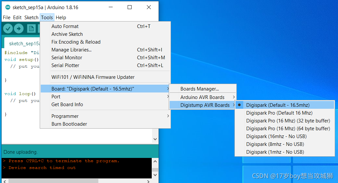Switch to the sketch_sep15a tab
This screenshot has width=338, height=183.
pos(22,43)
